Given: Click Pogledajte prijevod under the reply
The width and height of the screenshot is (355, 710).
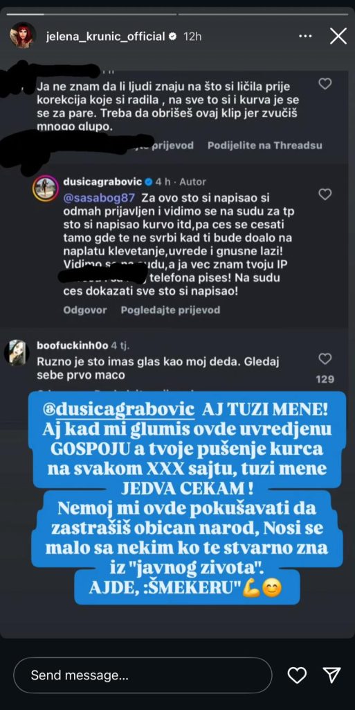Looking at the screenshot, I should coord(170,310).
